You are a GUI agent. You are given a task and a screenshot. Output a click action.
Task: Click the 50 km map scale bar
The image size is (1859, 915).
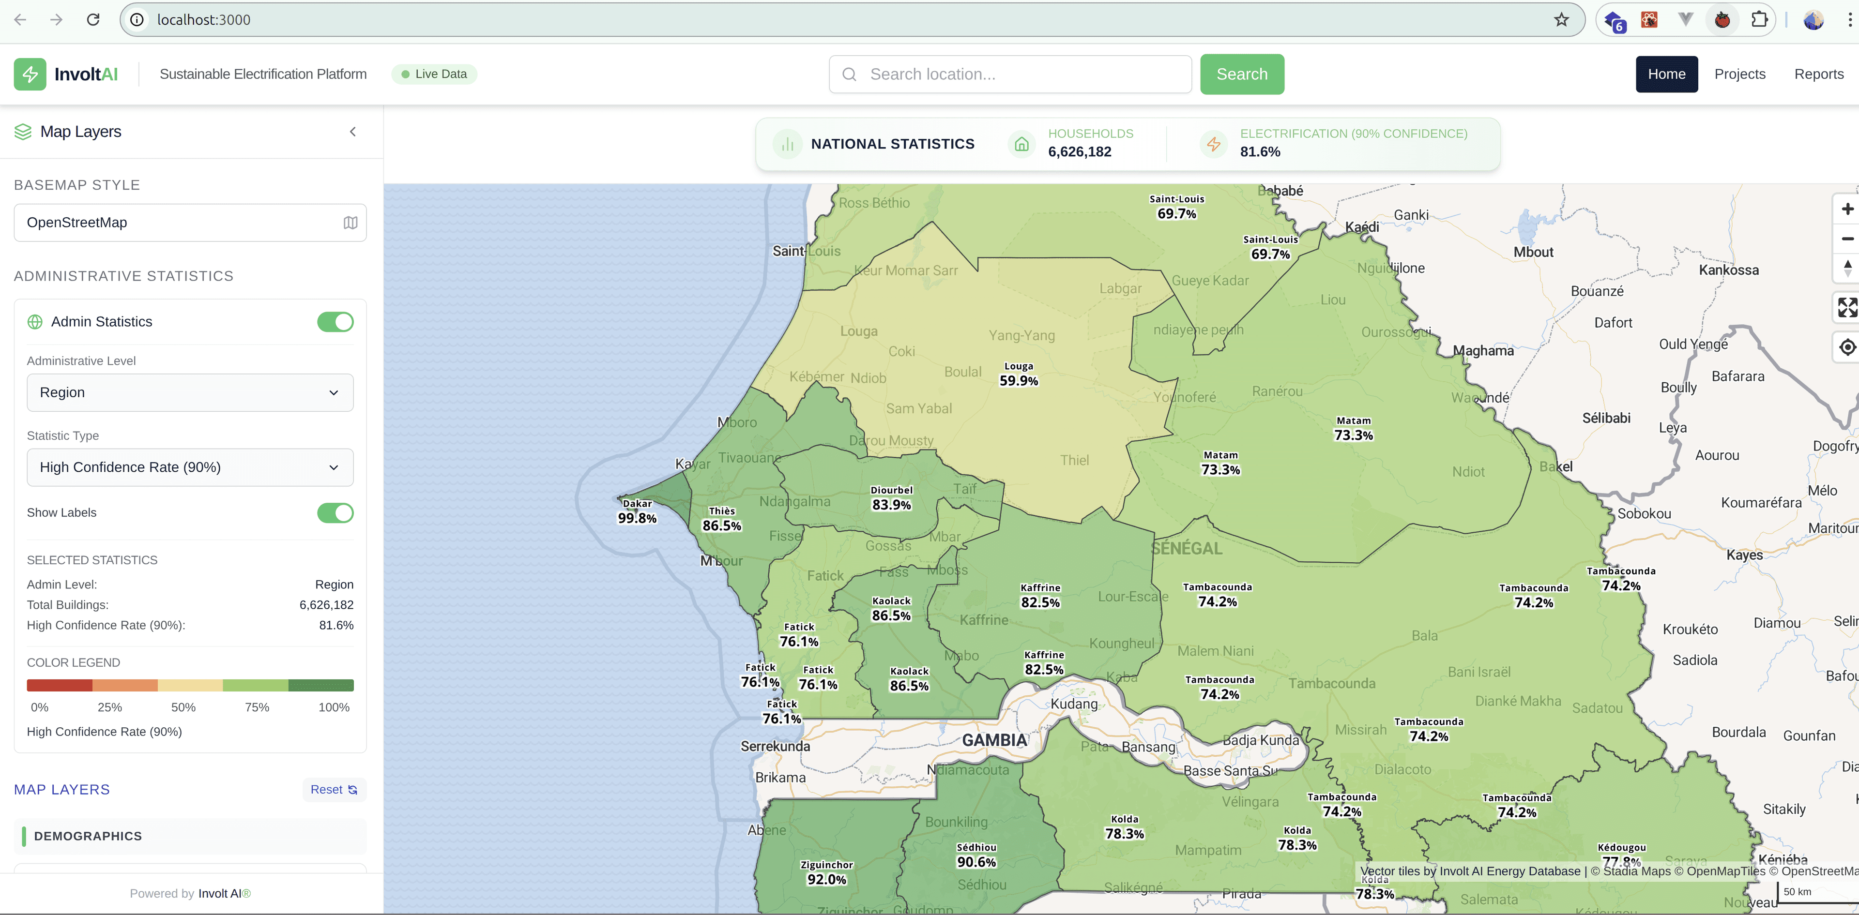1818,893
